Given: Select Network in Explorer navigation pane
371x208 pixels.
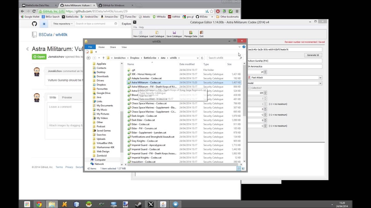Looking at the screenshot, I should (x=99, y=164).
